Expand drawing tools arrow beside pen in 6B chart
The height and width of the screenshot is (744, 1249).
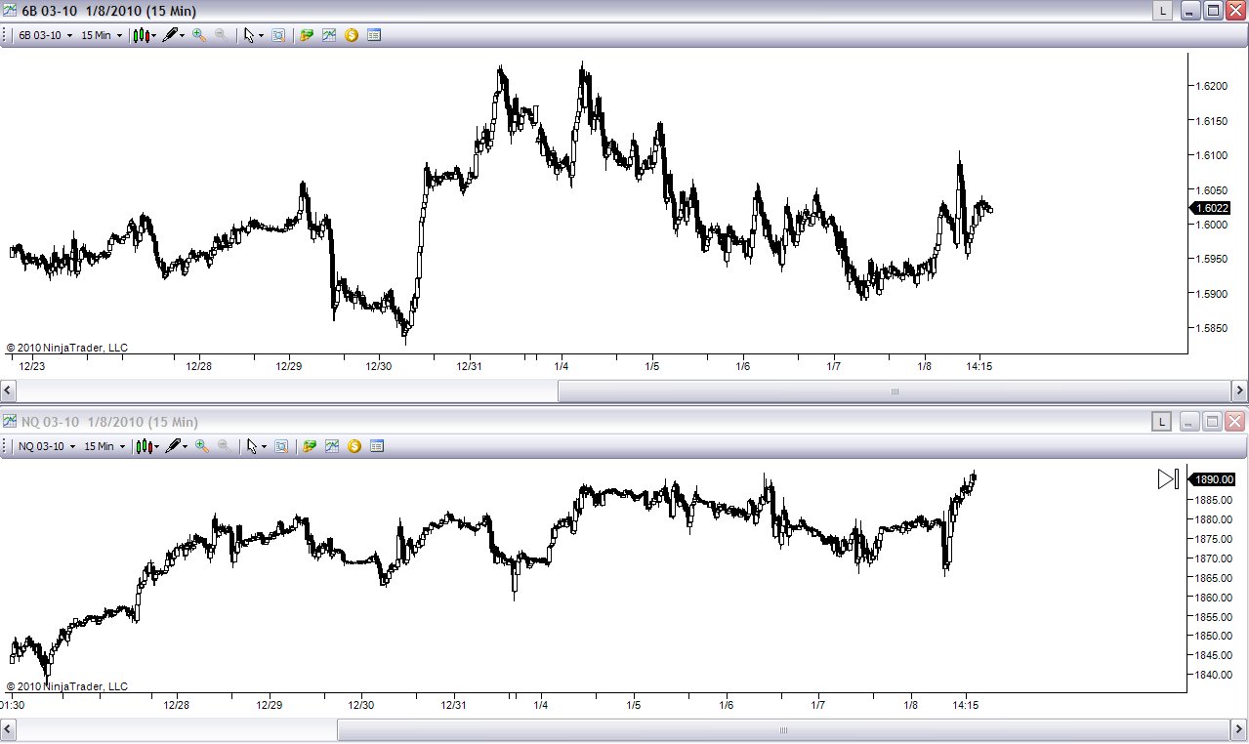coord(183,36)
